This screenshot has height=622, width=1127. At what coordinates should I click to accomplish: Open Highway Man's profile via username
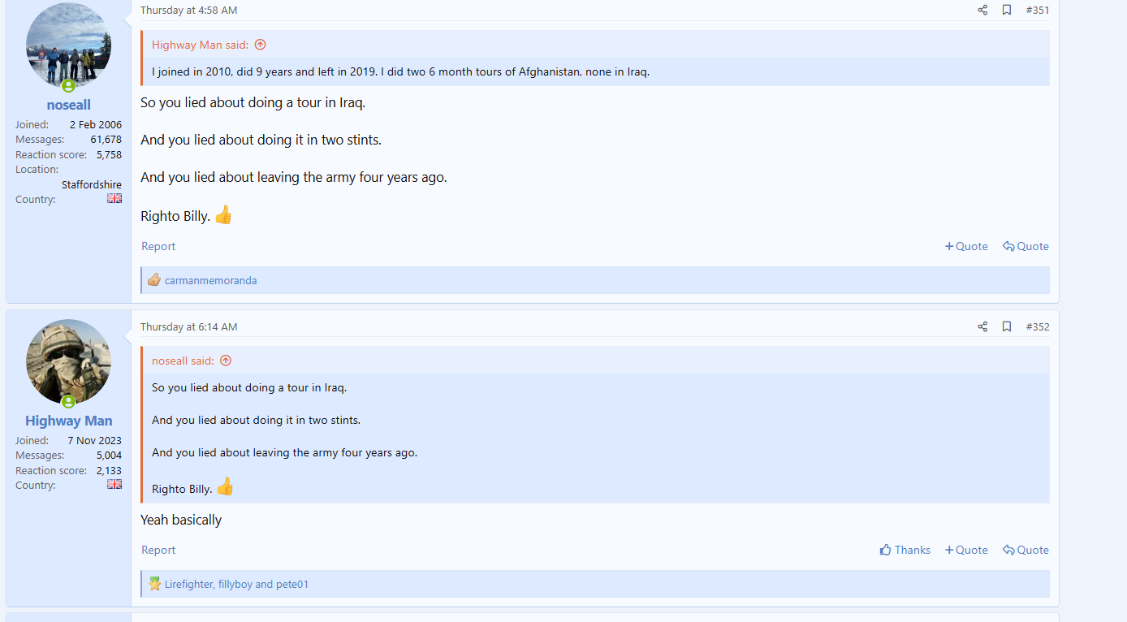coord(69,421)
